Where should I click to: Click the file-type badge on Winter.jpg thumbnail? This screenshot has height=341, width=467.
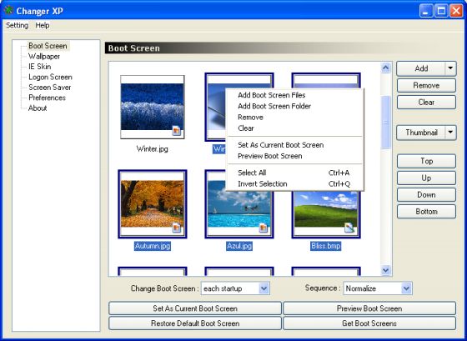tap(176, 130)
